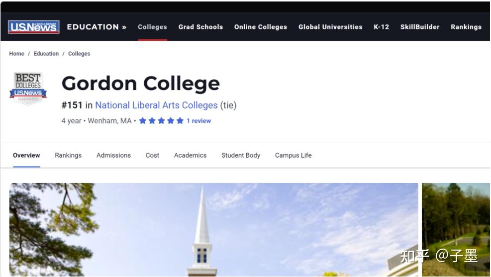This screenshot has height=277, width=491.
Task: Select the Colleges nav item
Action: (x=153, y=27)
